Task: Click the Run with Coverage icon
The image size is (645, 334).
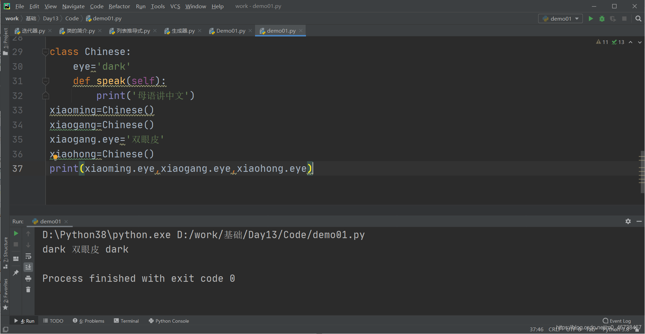Action: click(613, 19)
